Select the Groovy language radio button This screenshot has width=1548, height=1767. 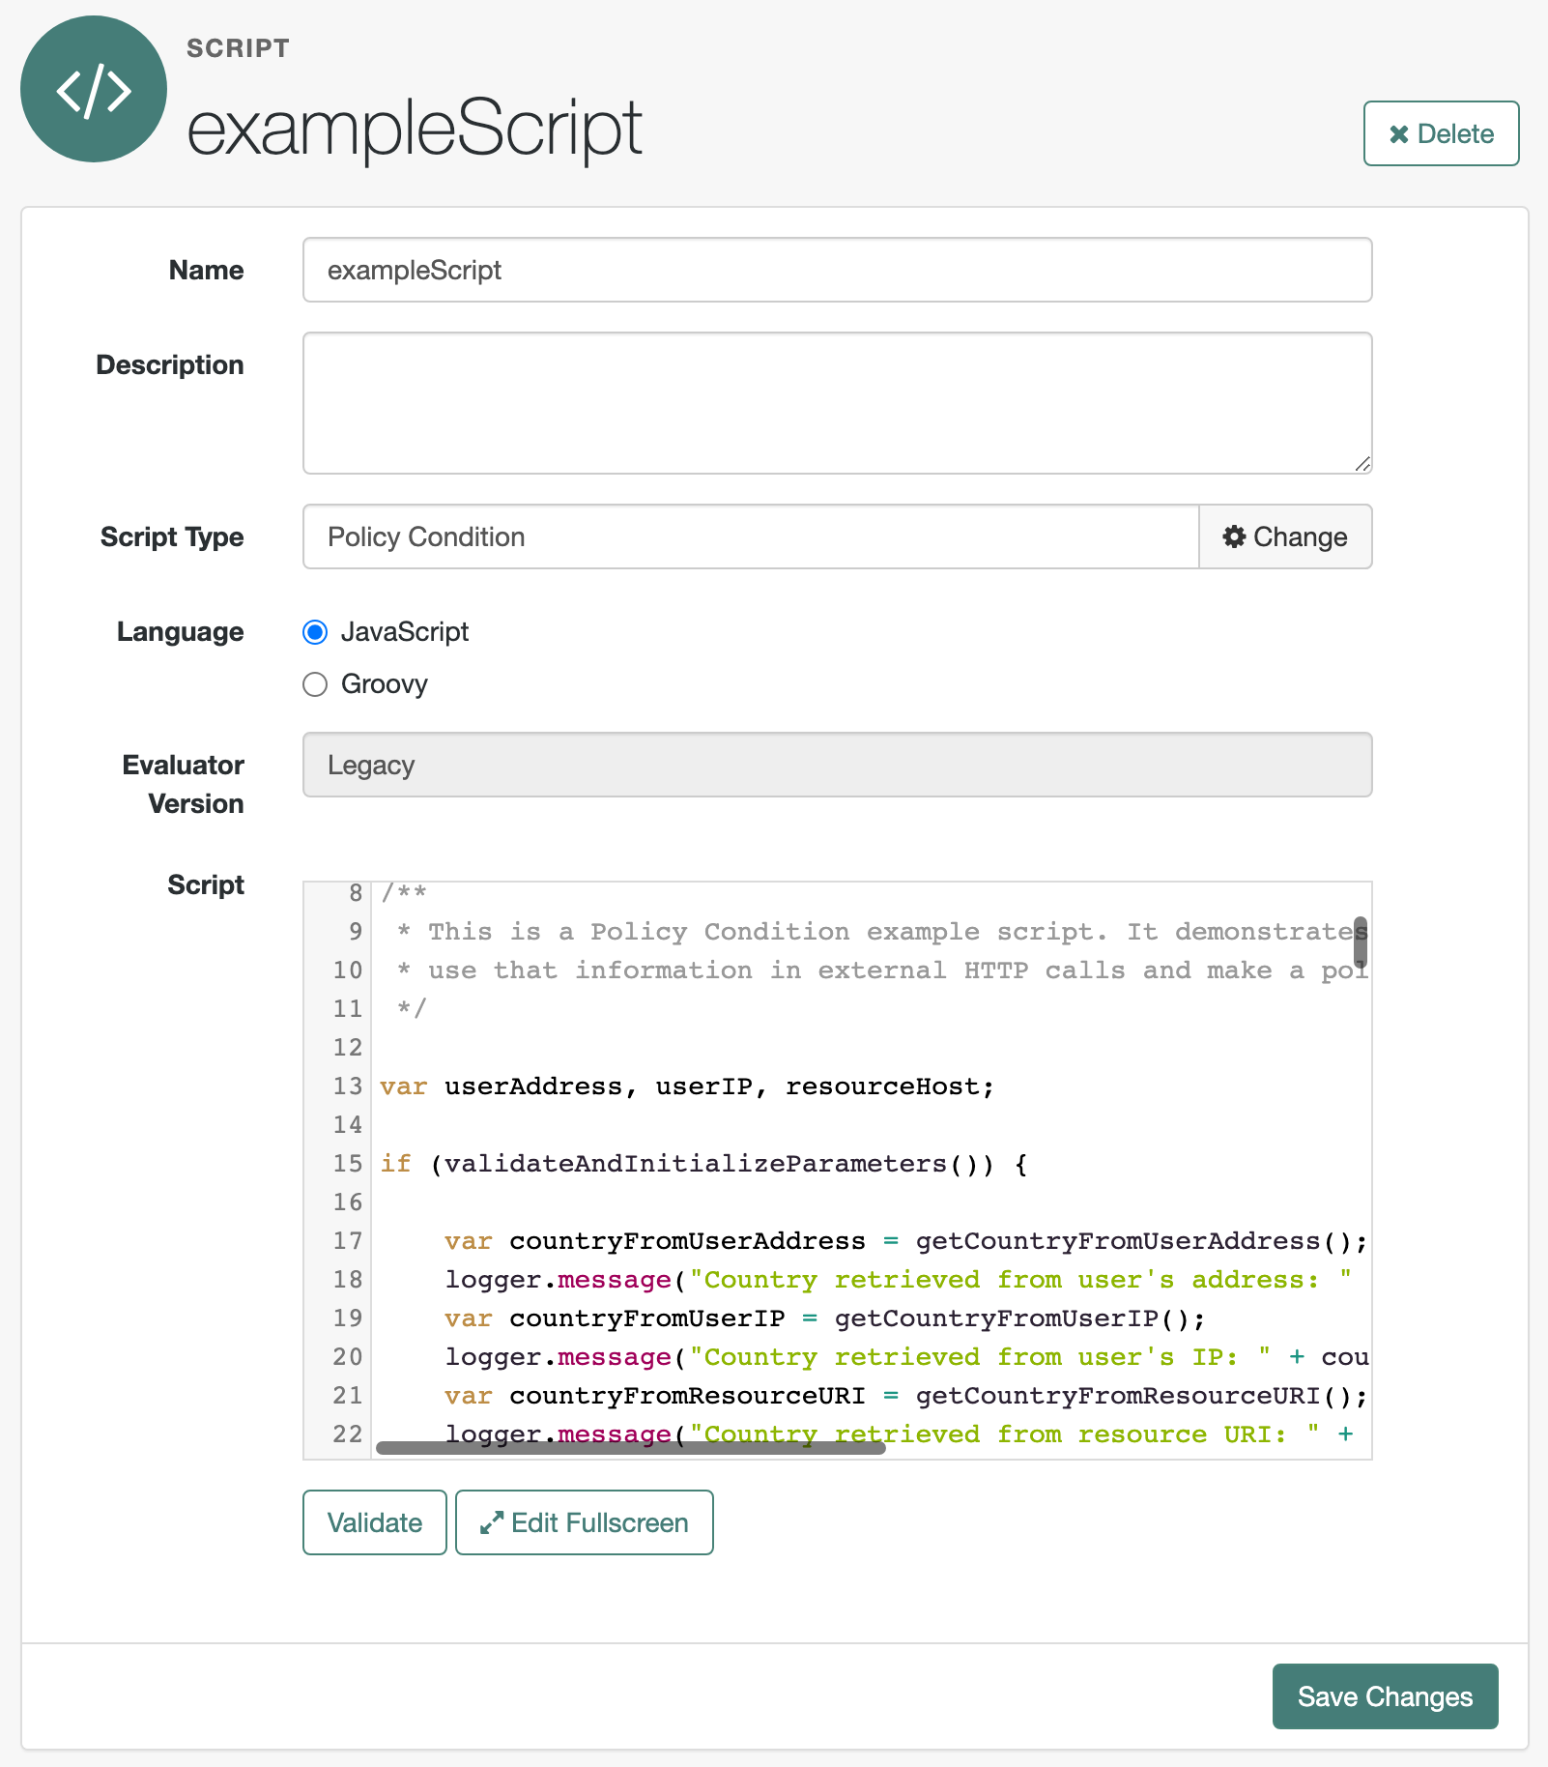[315, 684]
